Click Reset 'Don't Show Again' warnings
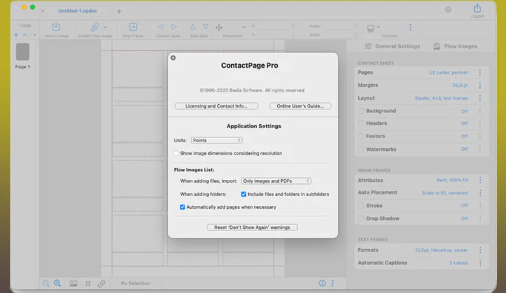Screen dimensions: 506x293 point(252,227)
